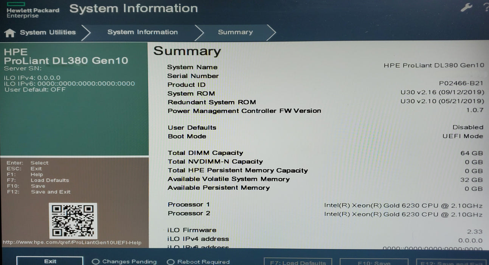
Task: Click Power Management Controller FW Version label
Action: pyautogui.click(x=244, y=111)
